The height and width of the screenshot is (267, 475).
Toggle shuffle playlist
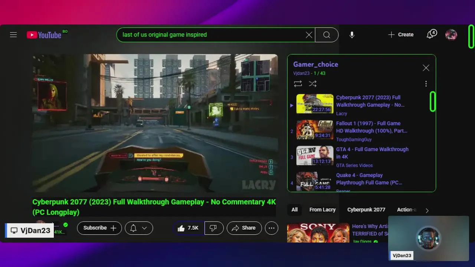(313, 84)
